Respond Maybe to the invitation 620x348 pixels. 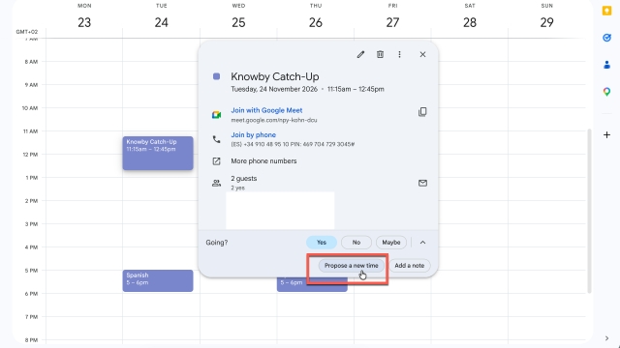(391, 243)
